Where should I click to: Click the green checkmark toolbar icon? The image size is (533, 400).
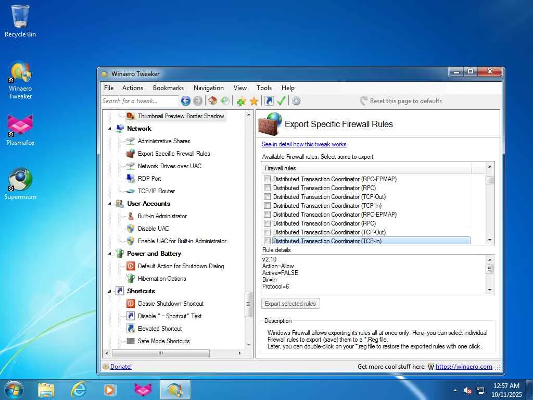[281, 101]
